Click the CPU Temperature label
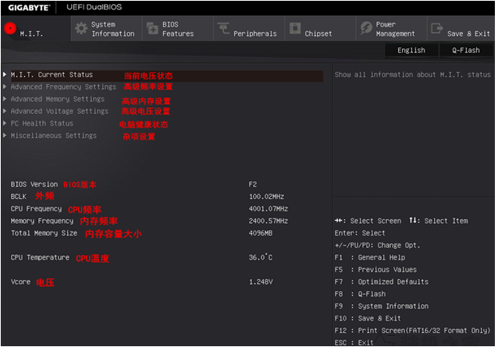The image size is (498, 347). tap(40, 257)
